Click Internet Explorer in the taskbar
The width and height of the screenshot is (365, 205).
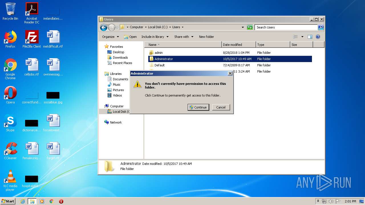(x=23, y=201)
